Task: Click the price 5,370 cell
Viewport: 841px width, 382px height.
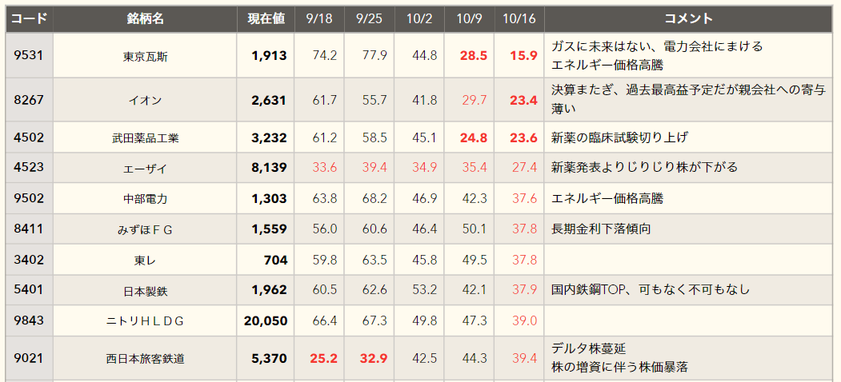Action: (x=266, y=359)
